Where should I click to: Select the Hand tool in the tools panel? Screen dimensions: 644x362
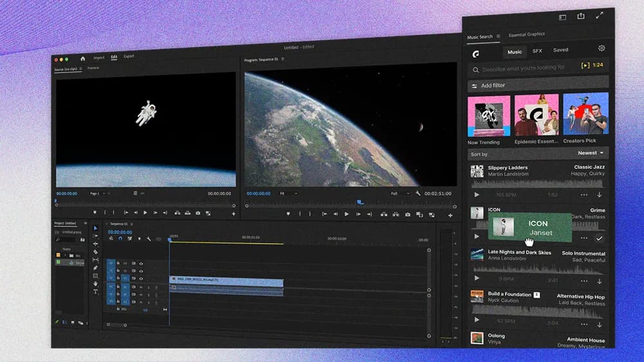coord(96,284)
